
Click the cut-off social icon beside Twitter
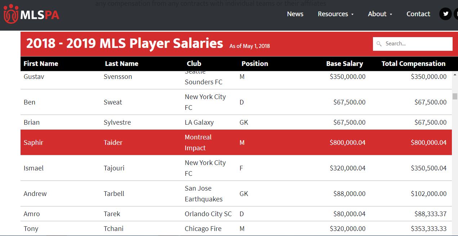click(456, 14)
